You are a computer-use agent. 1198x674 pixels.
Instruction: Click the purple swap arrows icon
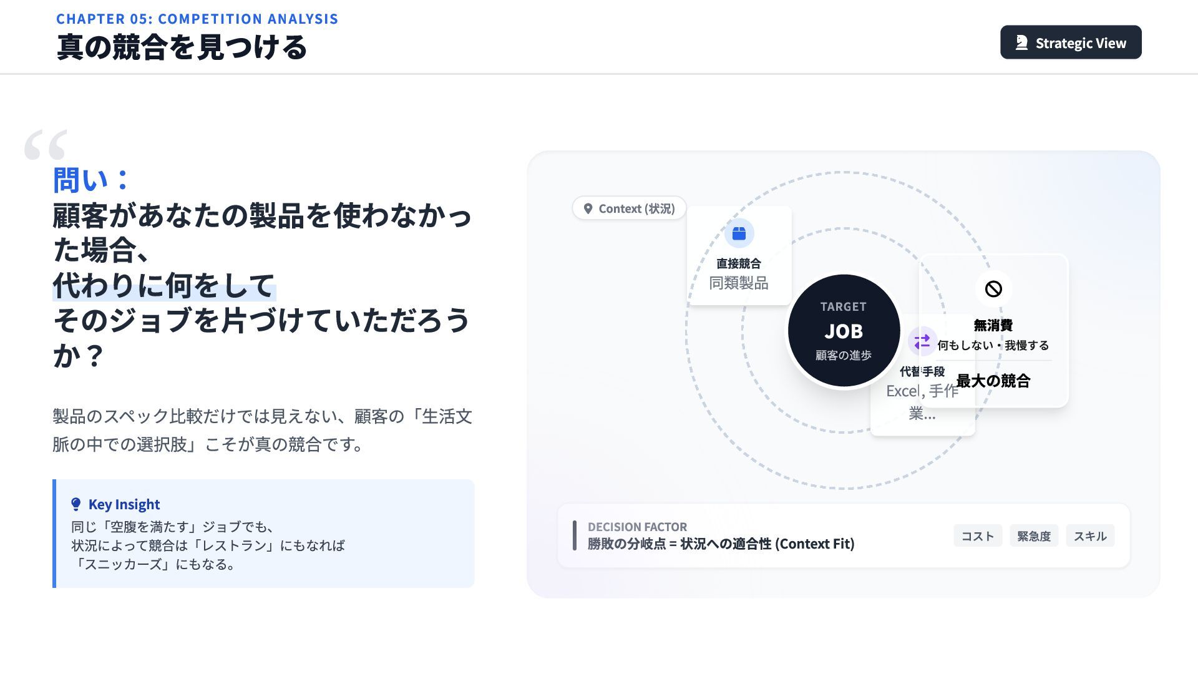click(922, 341)
